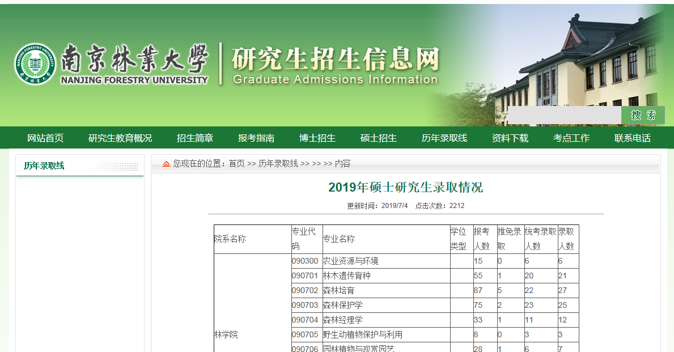Select 历年录取线 sidebar heading

point(44,166)
